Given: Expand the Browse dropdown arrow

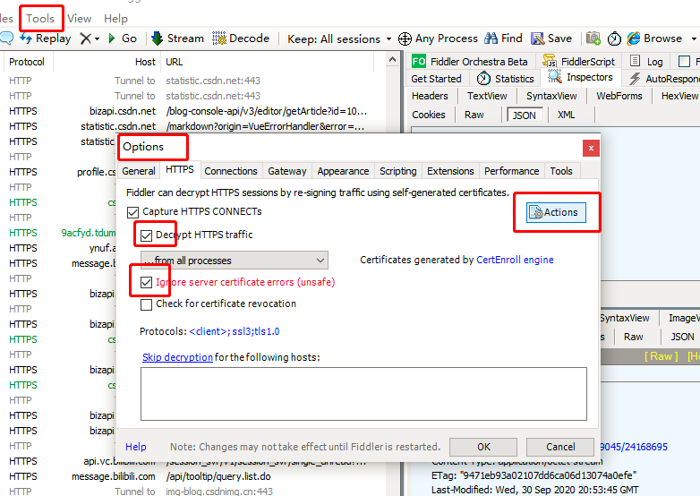Looking at the screenshot, I should tap(694, 38).
